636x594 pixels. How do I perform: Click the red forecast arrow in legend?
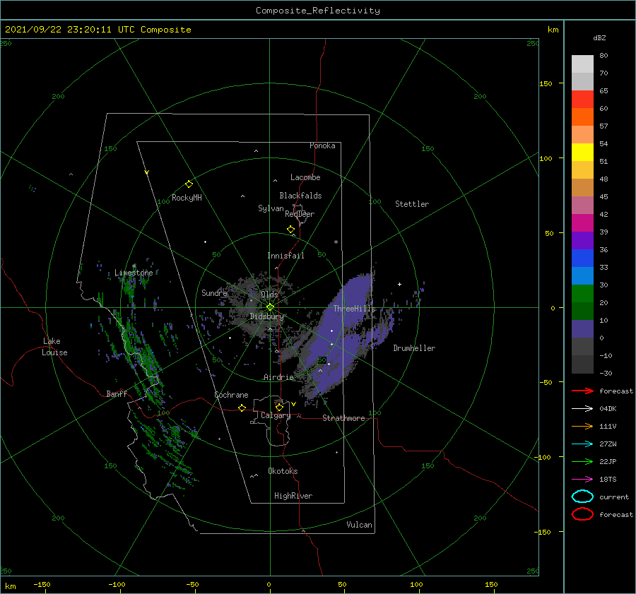click(x=582, y=391)
